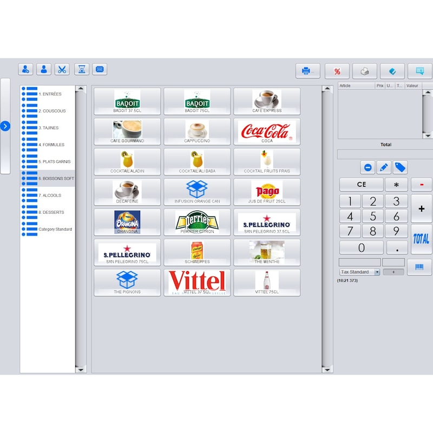Tap digit 0 on the keypad

pos(361,247)
